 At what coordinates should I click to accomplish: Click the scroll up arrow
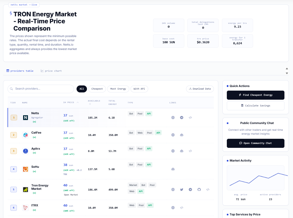coord(287,69)
